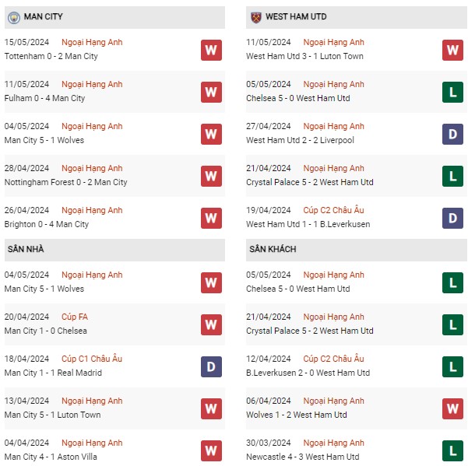Click the Man City club crest icon
468x466 pixels.
pos(14,18)
